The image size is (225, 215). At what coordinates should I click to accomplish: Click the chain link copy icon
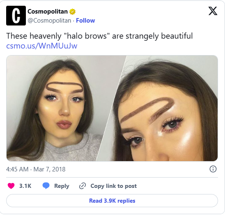point(83,186)
